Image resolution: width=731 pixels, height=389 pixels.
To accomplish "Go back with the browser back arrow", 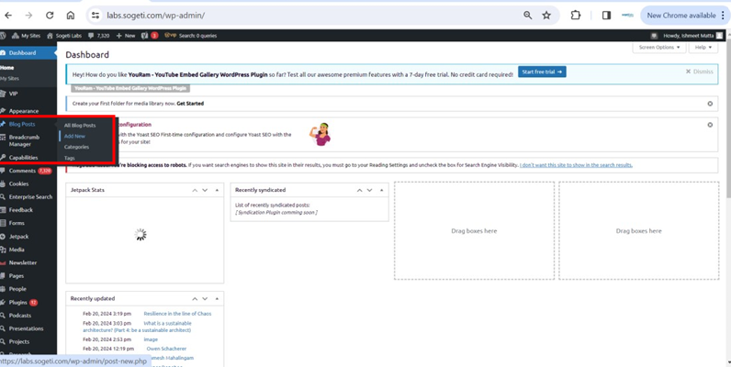I will coord(8,16).
